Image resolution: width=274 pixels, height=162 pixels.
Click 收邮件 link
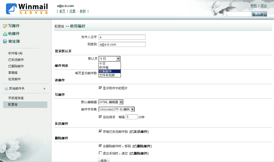tap(14, 34)
